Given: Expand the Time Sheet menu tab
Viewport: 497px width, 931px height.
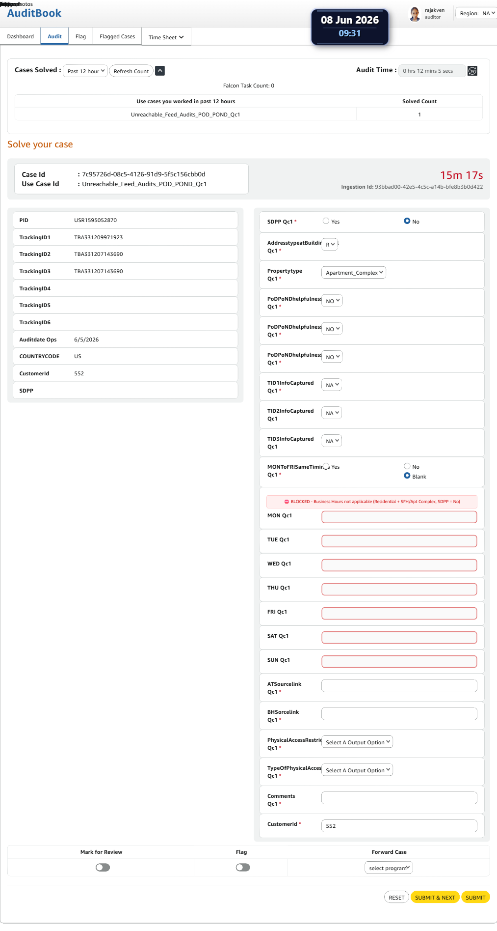Looking at the screenshot, I should [166, 37].
